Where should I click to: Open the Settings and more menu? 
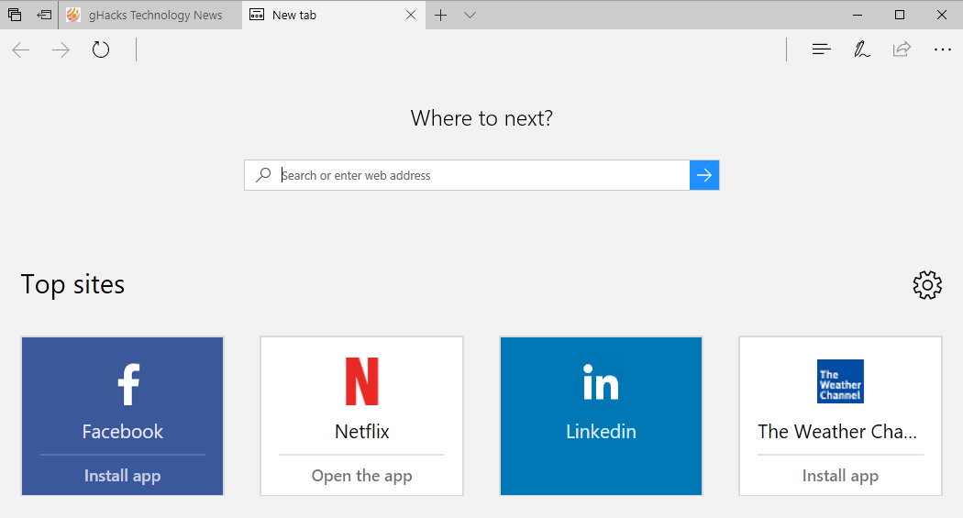(942, 50)
